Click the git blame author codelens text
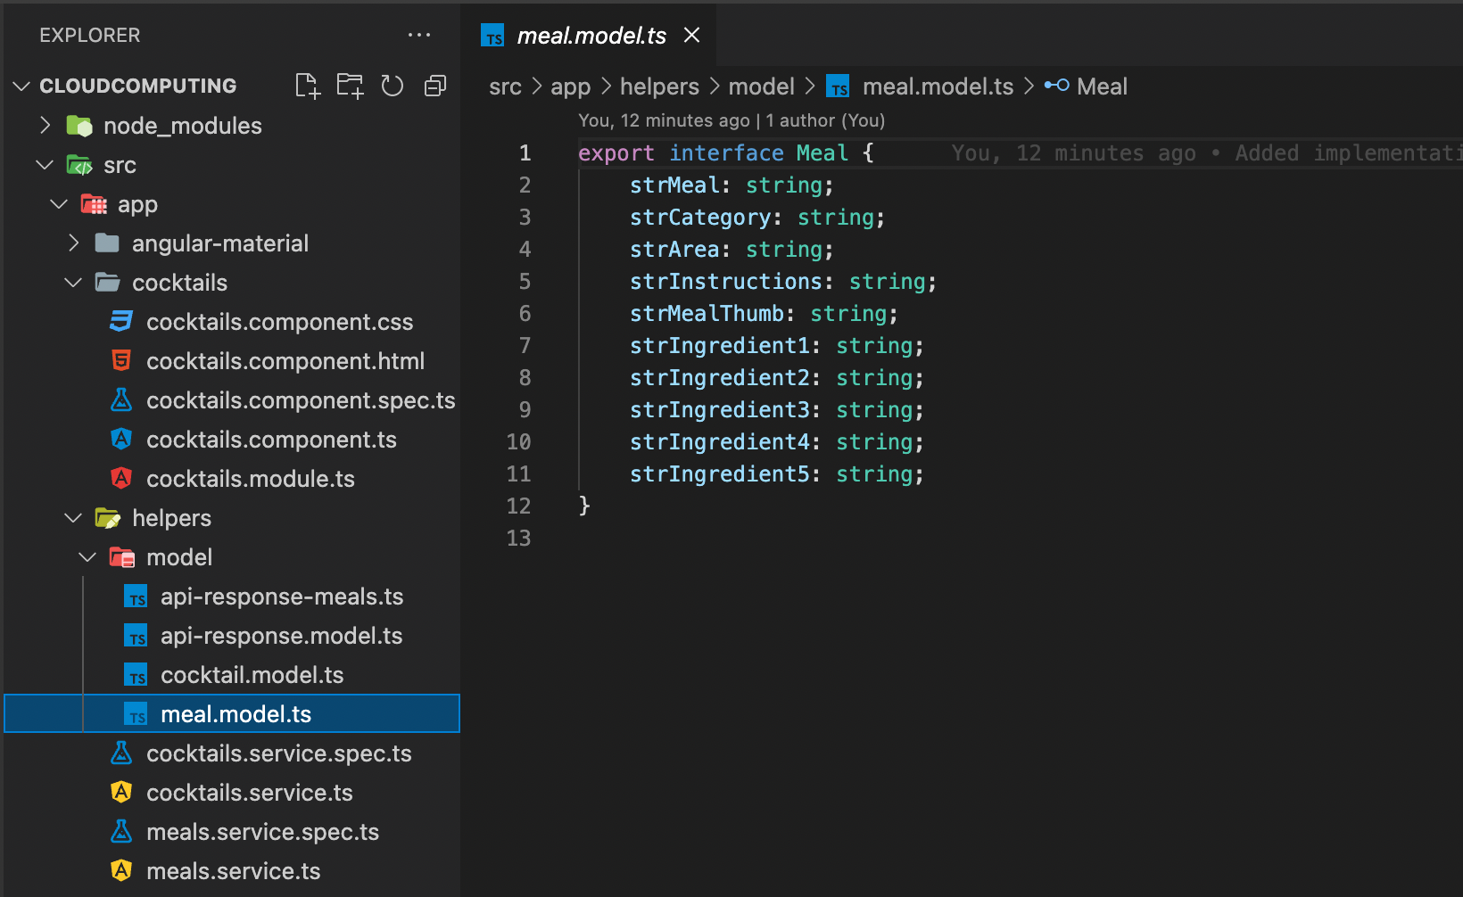The image size is (1463, 897). (x=731, y=120)
